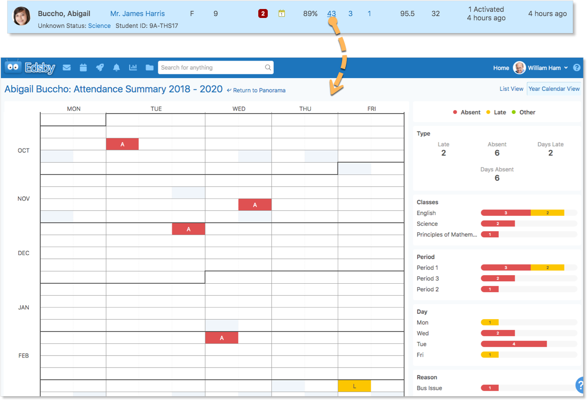Open the calendar icon in navbar
This screenshot has width=588, height=402.
83,68
